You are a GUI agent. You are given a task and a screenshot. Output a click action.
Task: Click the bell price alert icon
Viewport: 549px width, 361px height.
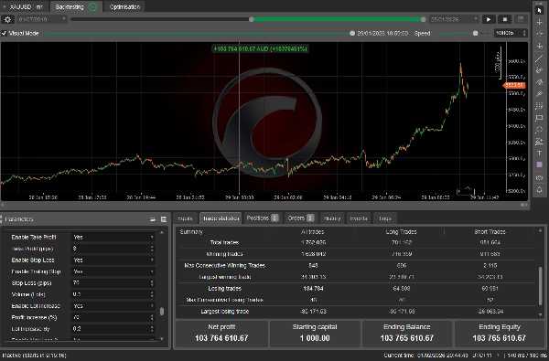click(539, 189)
